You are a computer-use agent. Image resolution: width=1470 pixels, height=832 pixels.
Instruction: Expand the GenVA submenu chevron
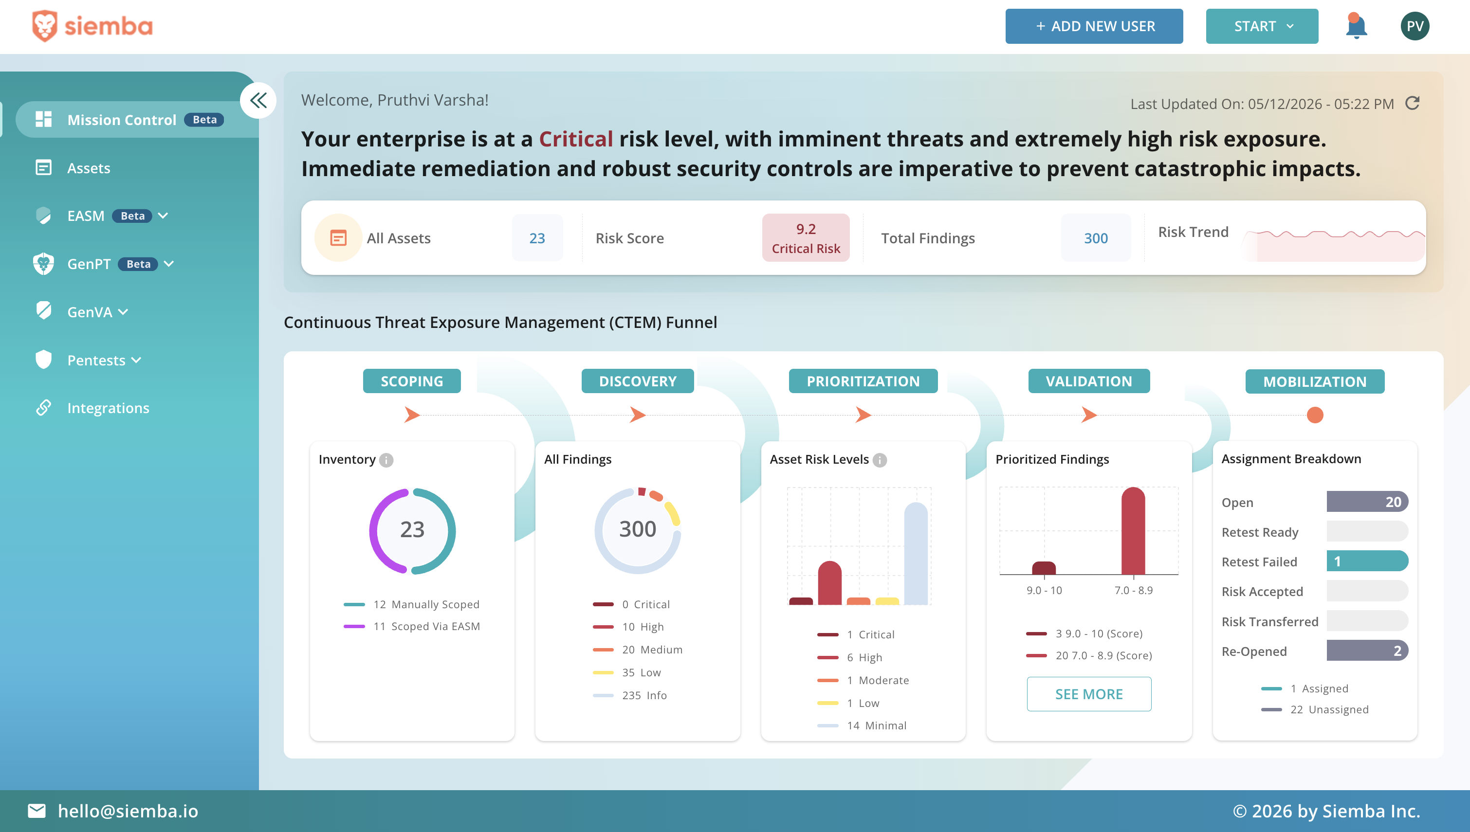tap(123, 311)
